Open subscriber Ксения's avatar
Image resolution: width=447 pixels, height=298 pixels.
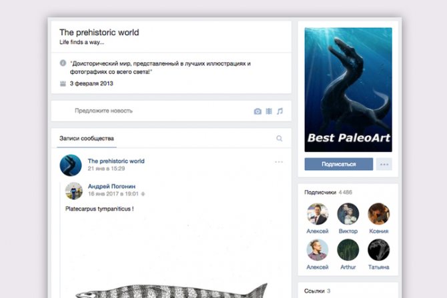click(378, 214)
